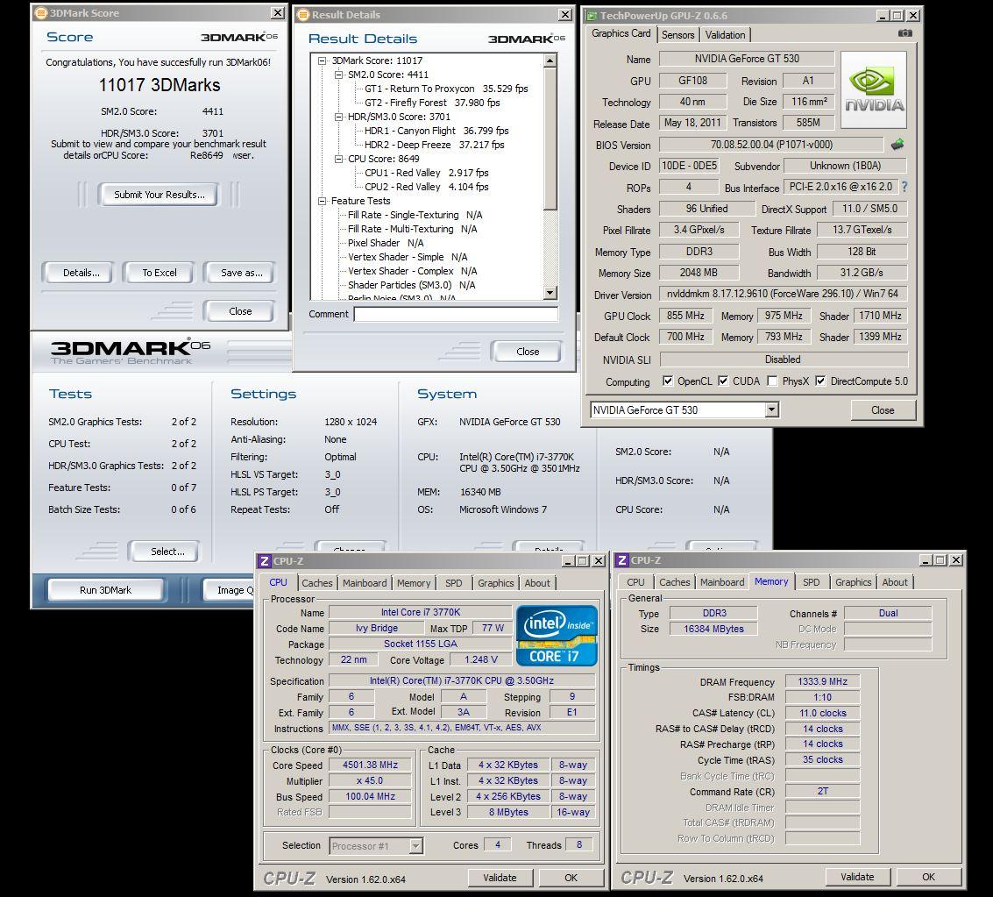Switch to the GPU-Z Sensors tab
The width and height of the screenshot is (993, 897).
pyautogui.click(x=677, y=35)
